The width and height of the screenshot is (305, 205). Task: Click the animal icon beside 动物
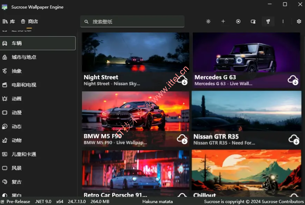coord(5,140)
